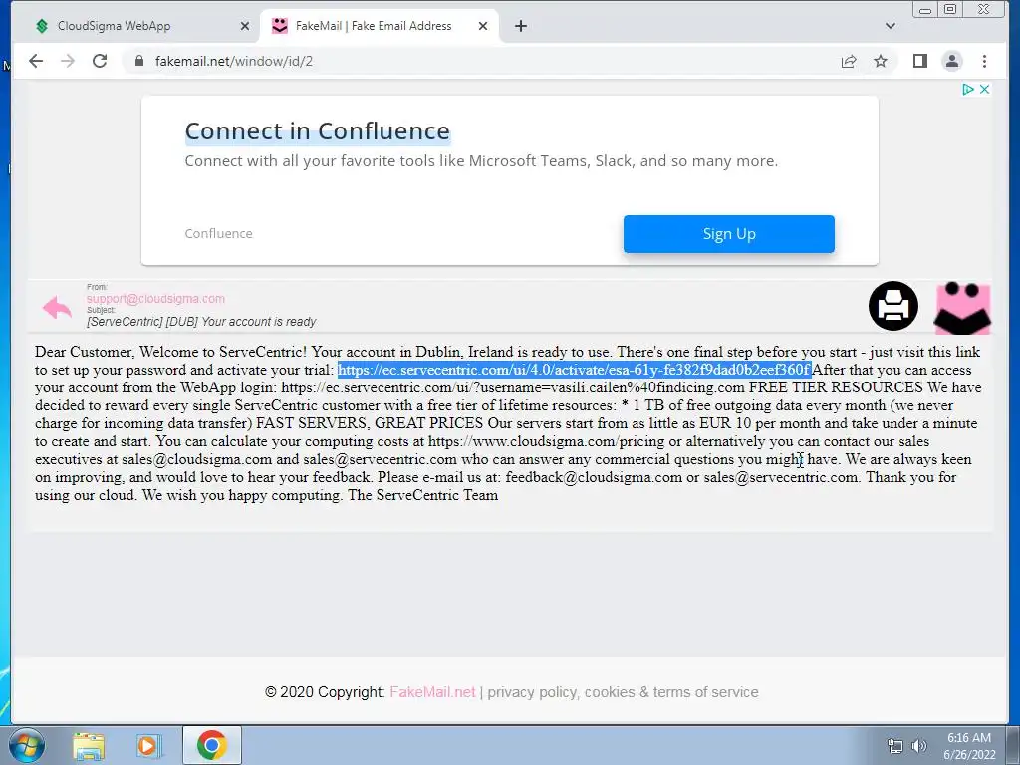Click 'FREE TIER RESOURCES' text
This screenshot has width=1020, height=765.
coord(836,387)
